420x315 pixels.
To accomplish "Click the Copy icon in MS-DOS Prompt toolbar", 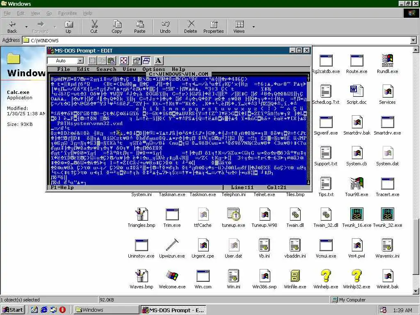I will pos(102,61).
